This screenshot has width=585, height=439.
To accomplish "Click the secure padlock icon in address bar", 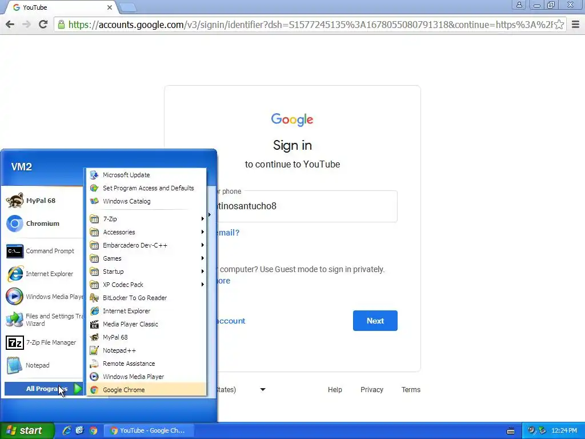I will click(61, 25).
